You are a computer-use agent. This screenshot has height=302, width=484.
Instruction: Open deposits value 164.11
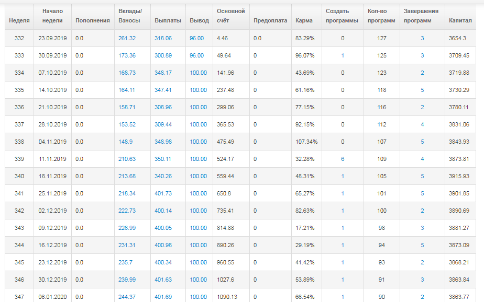(127, 90)
